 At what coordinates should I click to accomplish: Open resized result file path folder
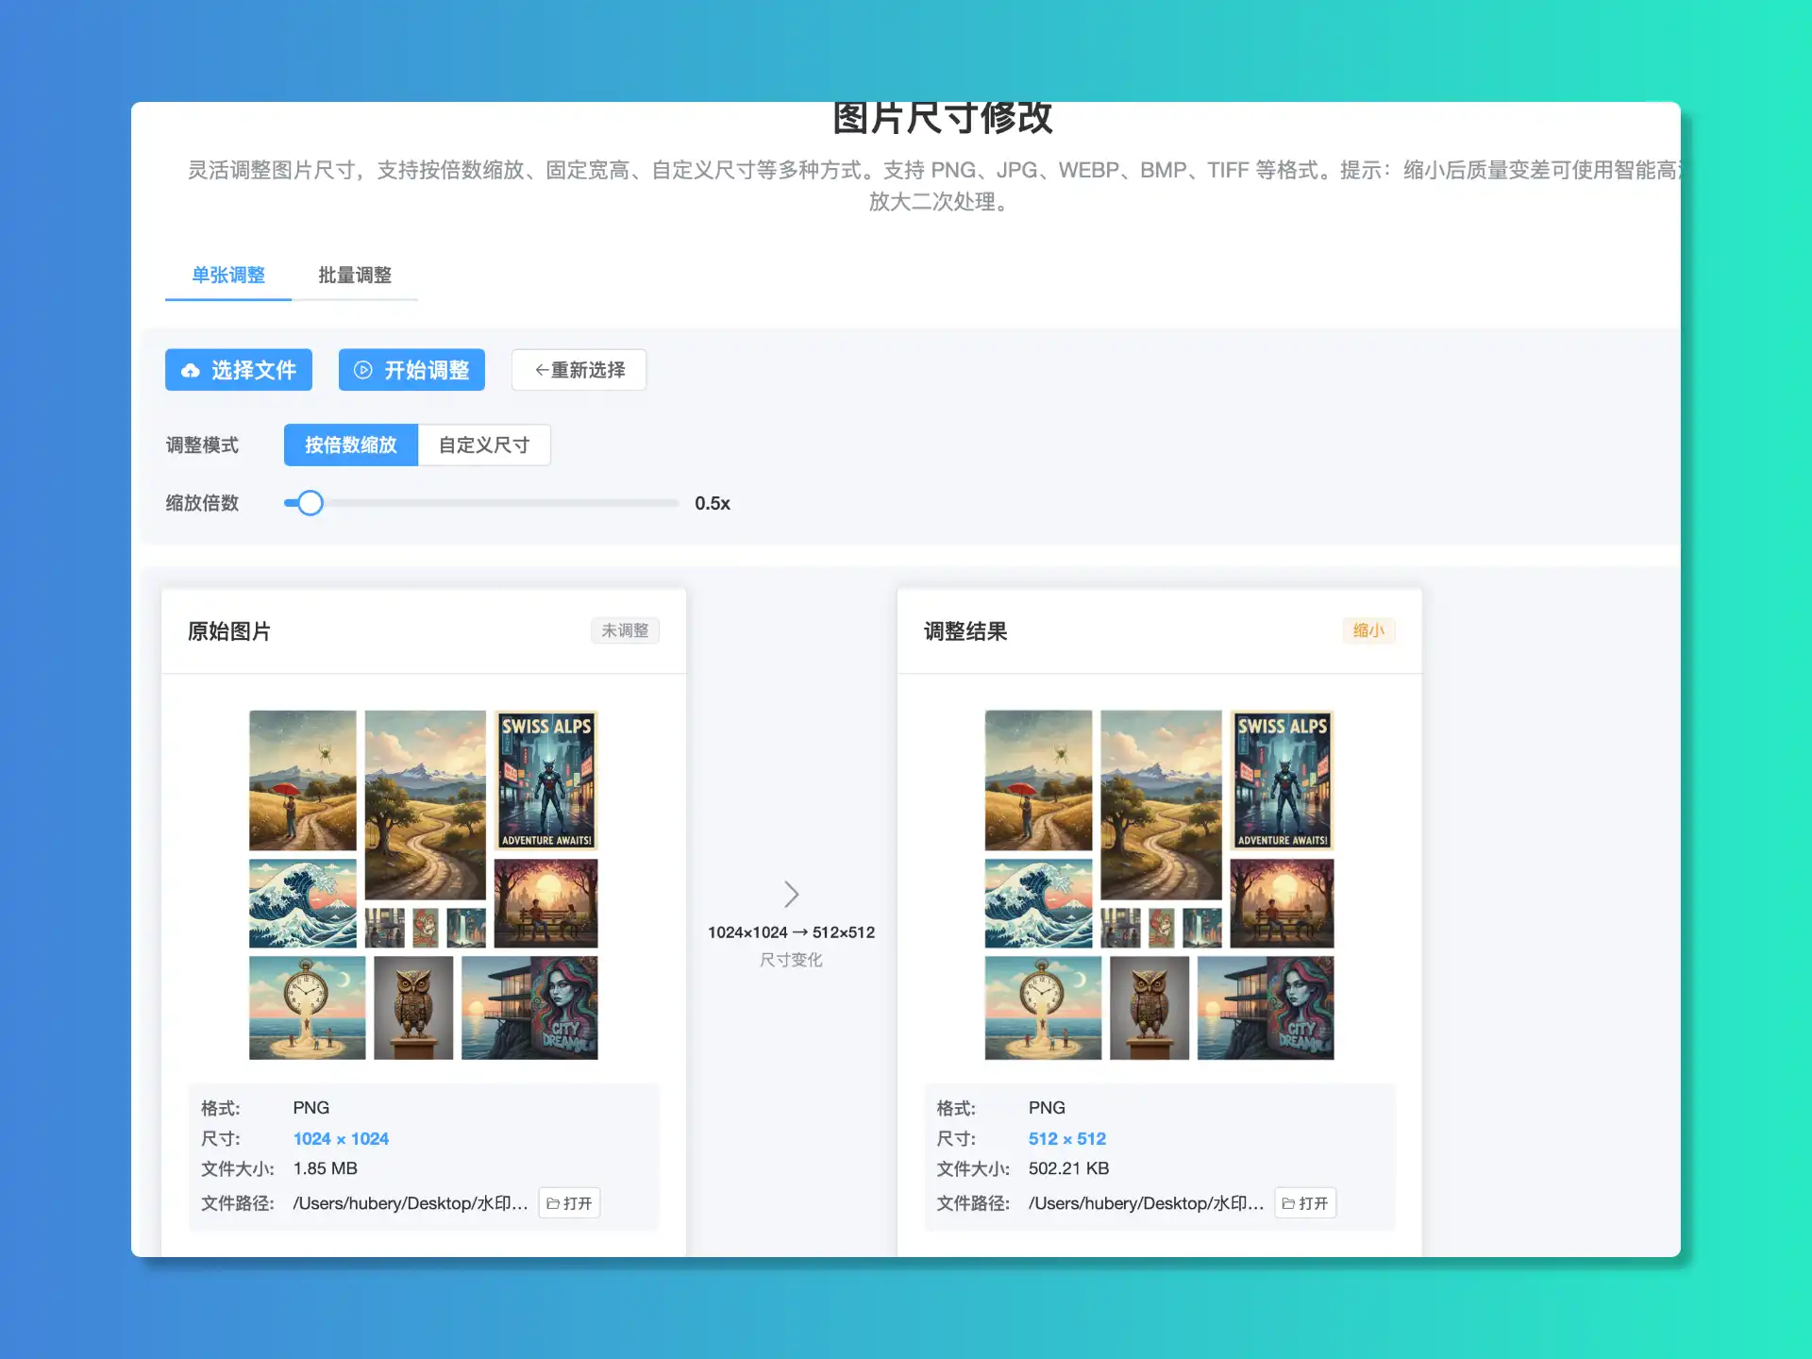(x=1305, y=1203)
